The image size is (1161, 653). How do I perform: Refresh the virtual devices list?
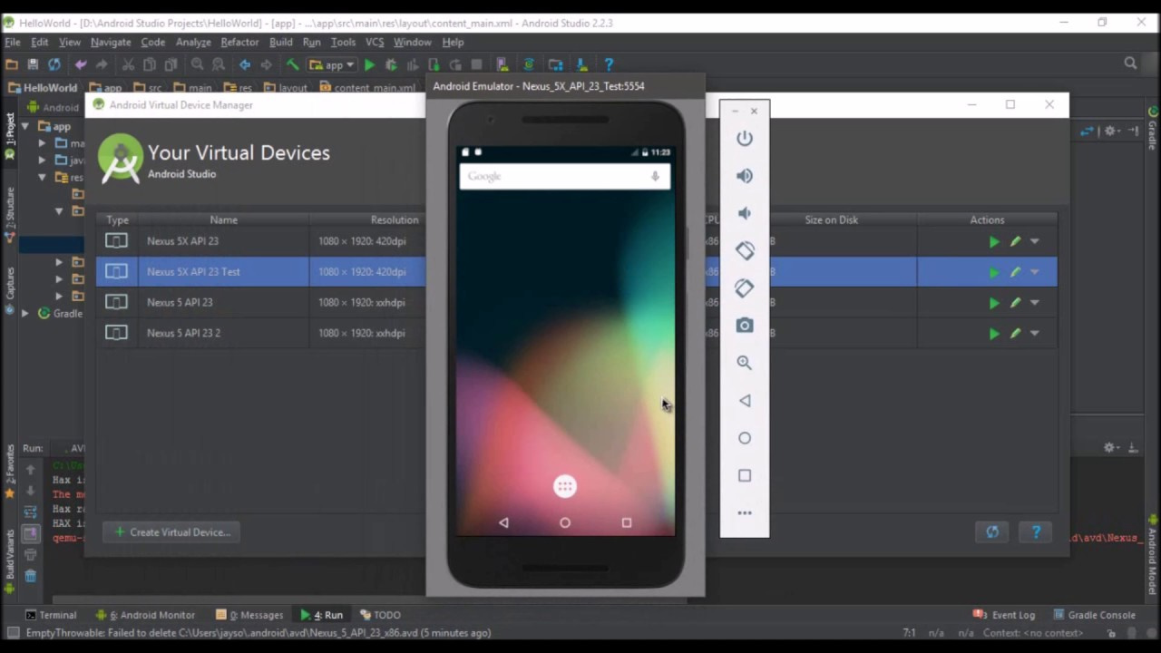click(992, 532)
